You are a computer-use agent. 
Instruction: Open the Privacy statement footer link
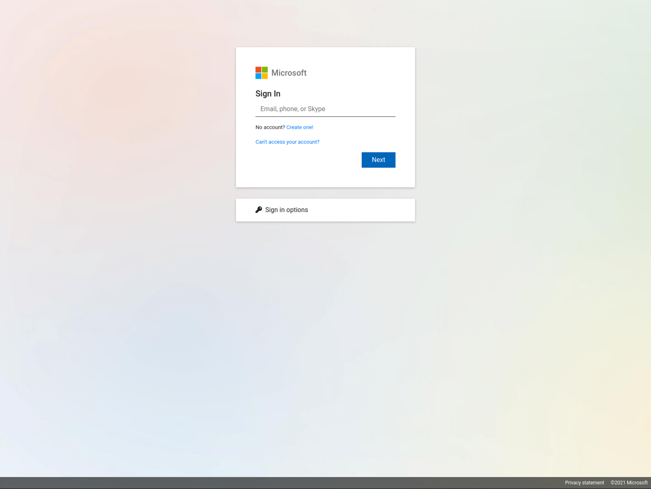[x=584, y=483]
